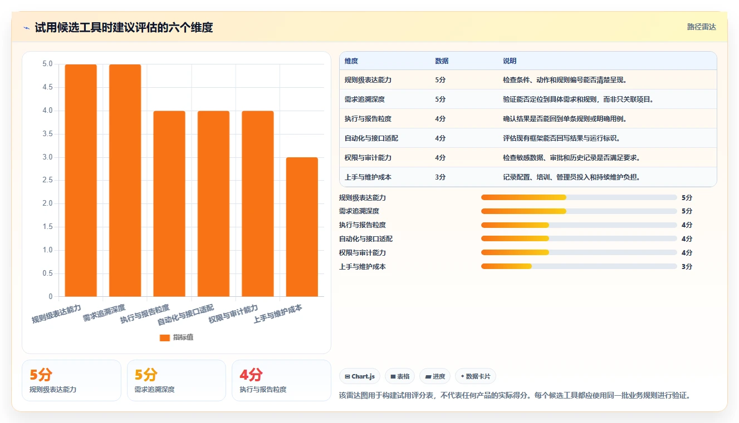Click the Chart.js tag chip
The image size is (739, 423).
(x=360, y=376)
